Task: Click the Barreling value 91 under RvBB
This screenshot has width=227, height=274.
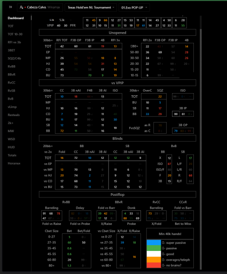Action: 44,214
